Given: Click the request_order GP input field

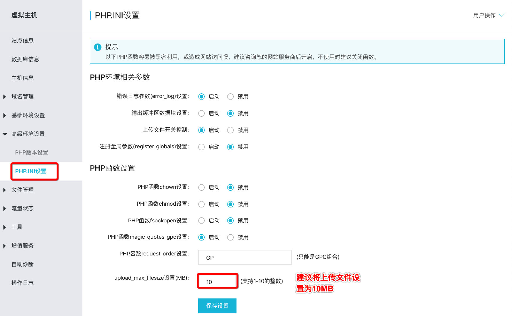Looking at the screenshot, I should 244,257.
